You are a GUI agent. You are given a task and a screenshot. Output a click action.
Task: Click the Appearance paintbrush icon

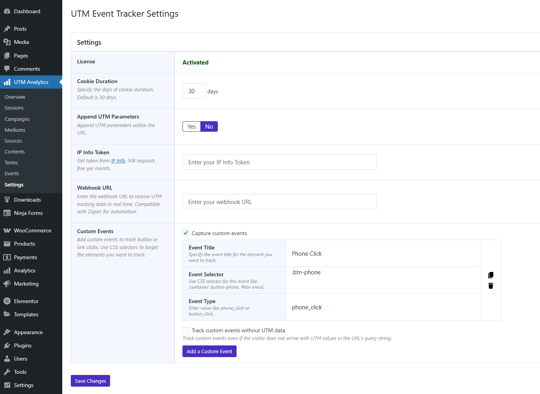(7, 332)
